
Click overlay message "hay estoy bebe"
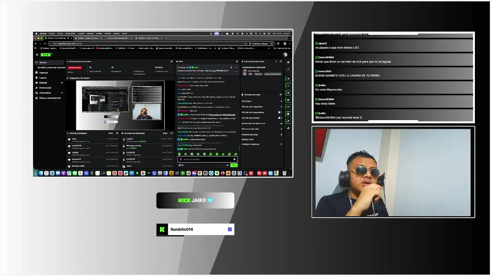[325, 103]
